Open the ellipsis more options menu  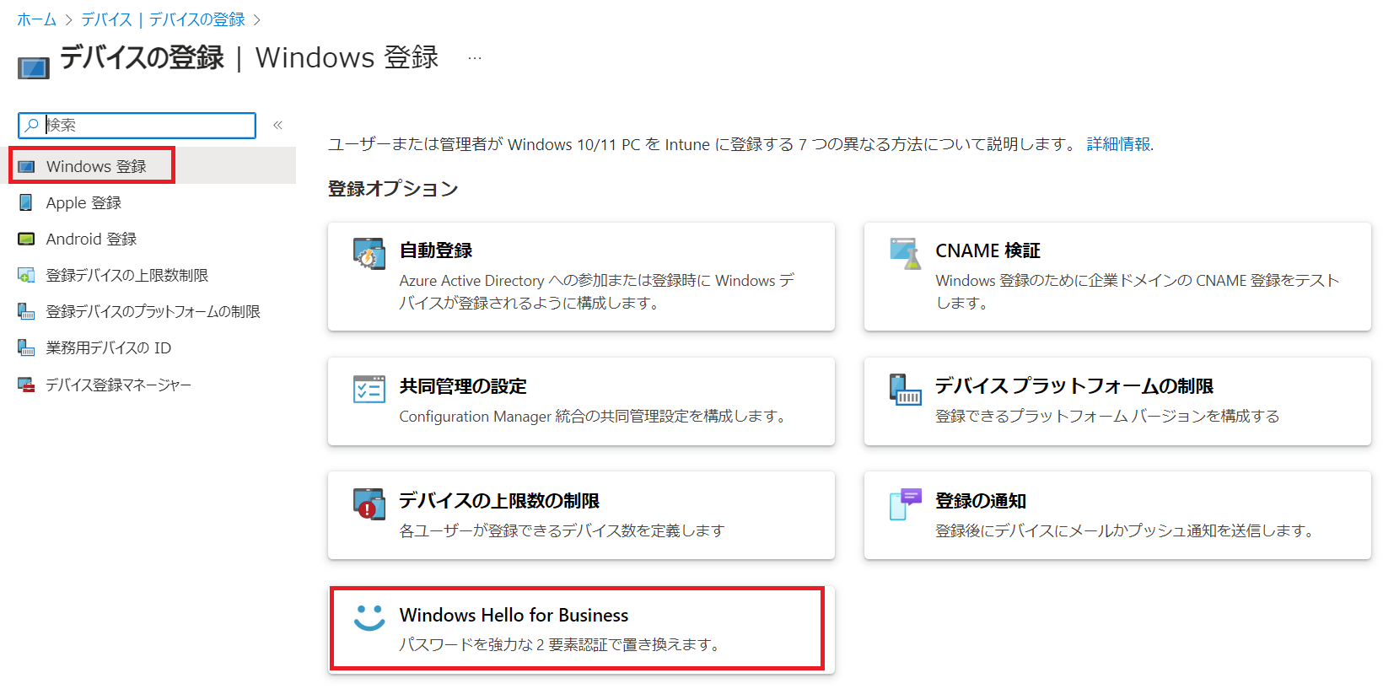click(475, 58)
